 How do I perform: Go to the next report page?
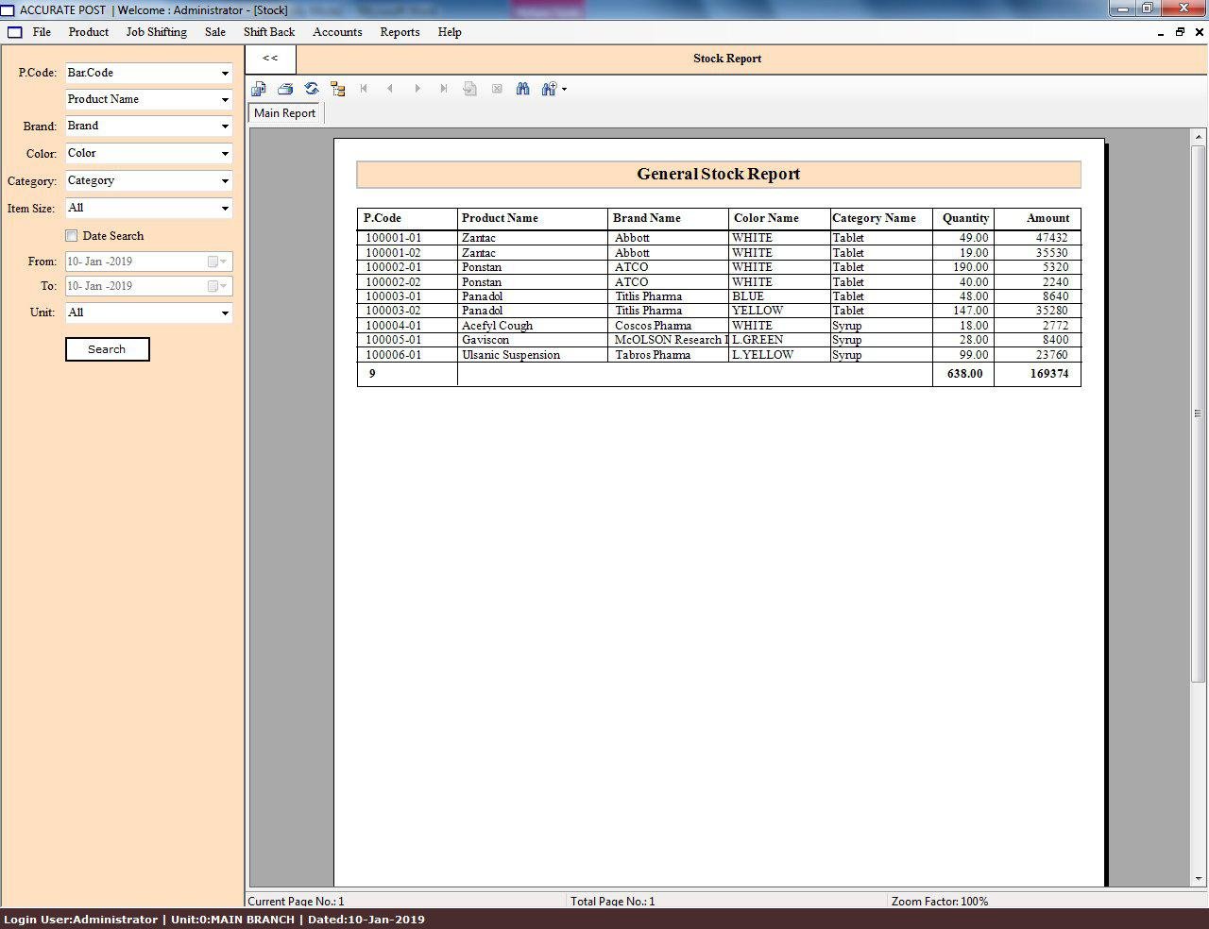(x=417, y=89)
